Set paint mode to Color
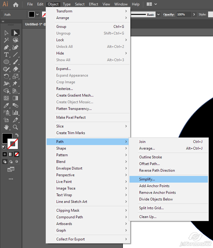The image size is (213, 248). click(5, 154)
